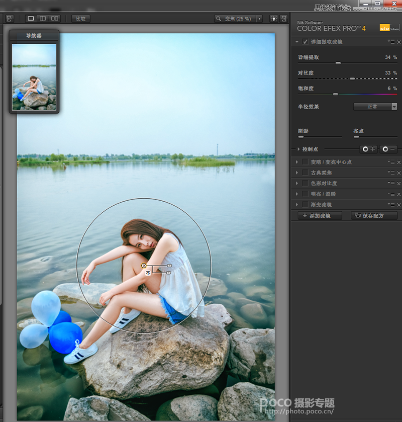Click the export image icon on the toolbar

click(10, 18)
